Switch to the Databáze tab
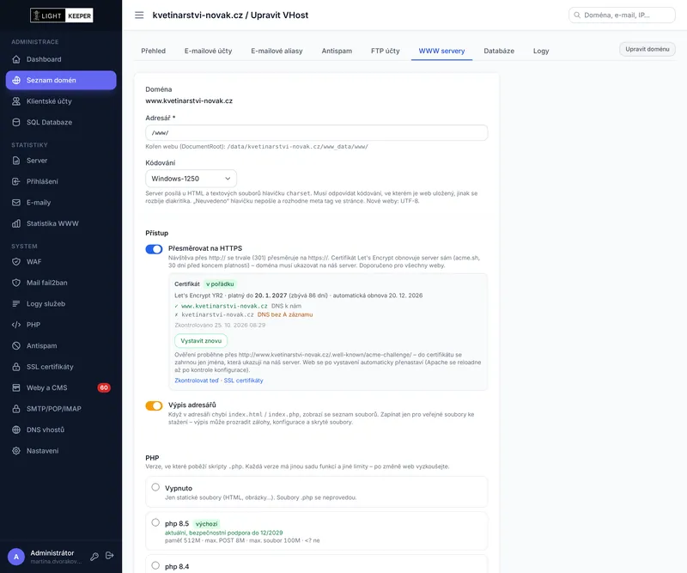The width and height of the screenshot is (687, 573). click(499, 51)
